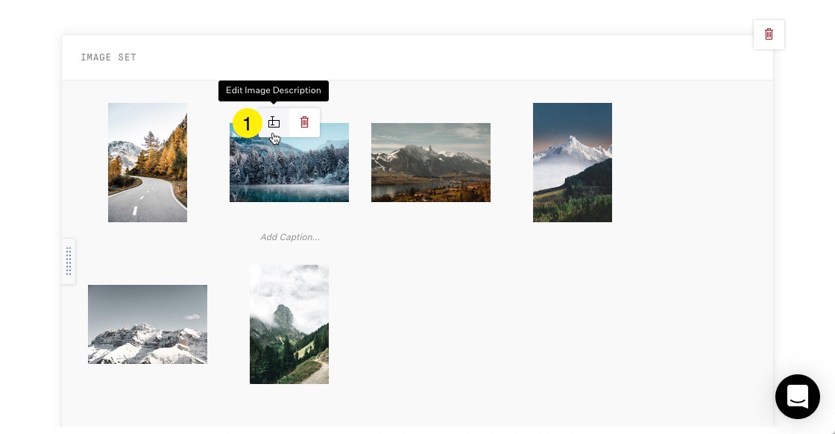Delete the frozen lake image via red trash
Viewport: 835px width, 434px height.
(305, 122)
